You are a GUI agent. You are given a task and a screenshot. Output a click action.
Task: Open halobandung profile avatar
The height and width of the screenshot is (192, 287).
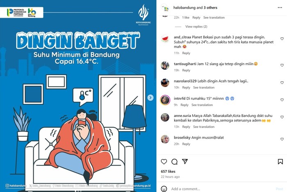[x=165, y=8]
